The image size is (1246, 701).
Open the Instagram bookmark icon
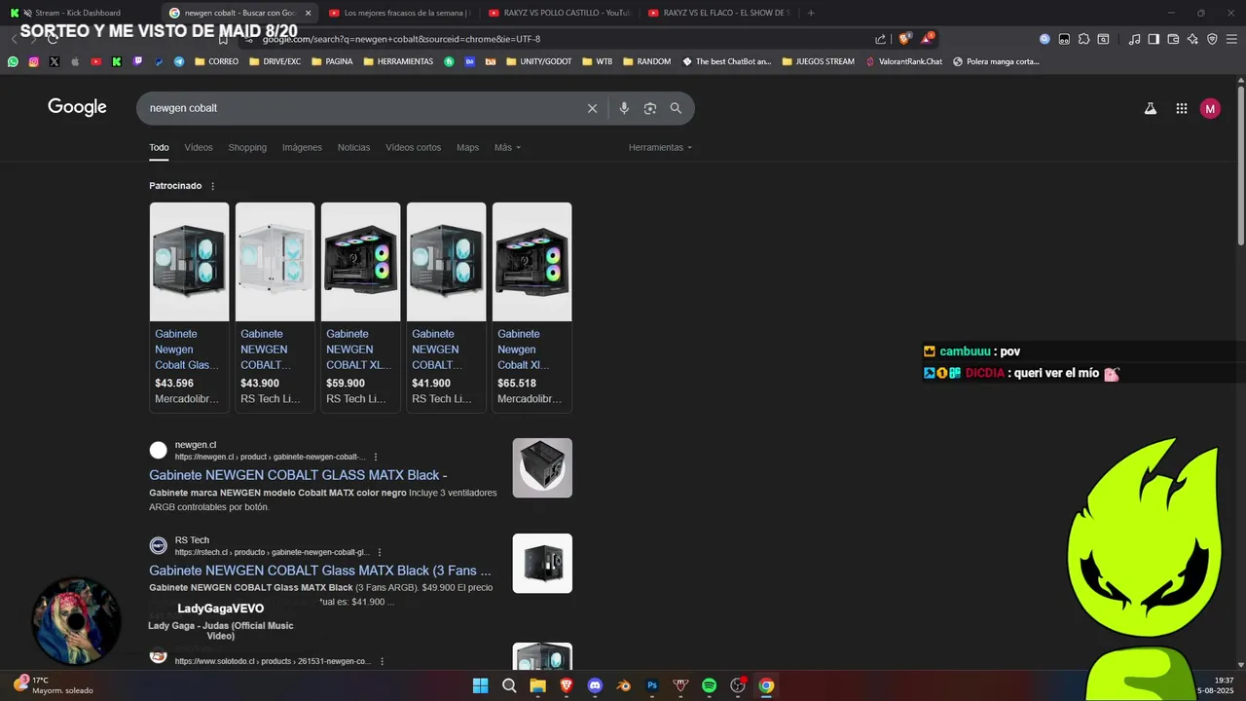click(33, 61)
